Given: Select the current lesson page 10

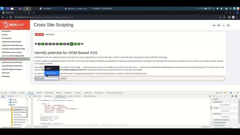Looking at the screenshot, I should pyautogui.click(x=72, y=44).
